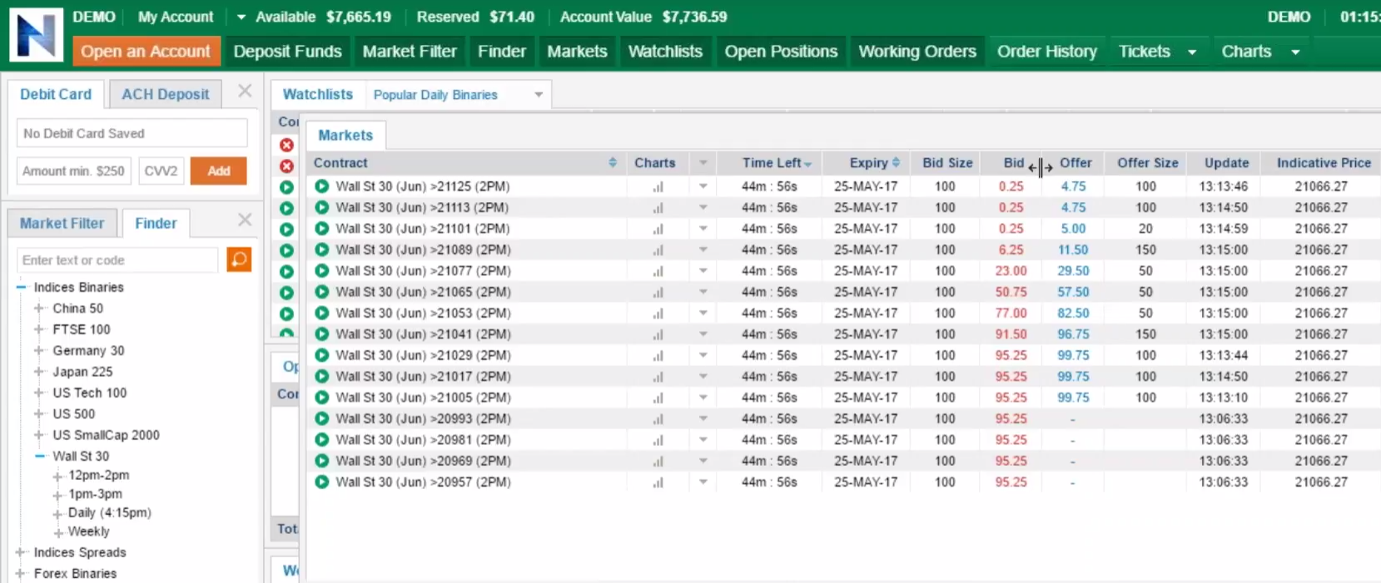Click the Nadex logo icon
Viewport: 1381px width, 583px height.
(37, 35)
